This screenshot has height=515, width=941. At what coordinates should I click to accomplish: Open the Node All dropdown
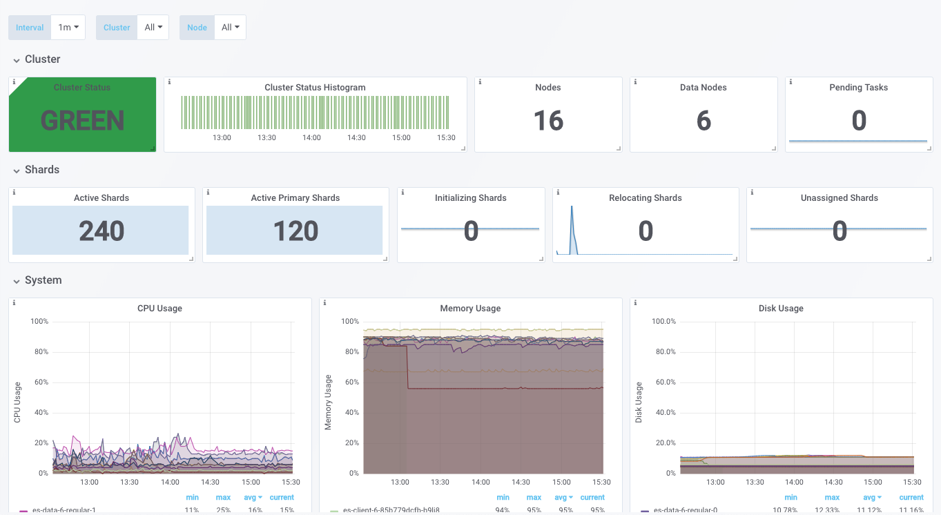[x=231, y=28]
